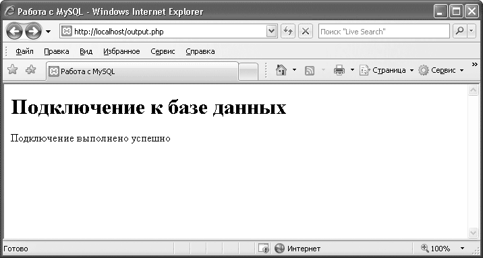Expand the address bar history dropdown

[271, 32]
